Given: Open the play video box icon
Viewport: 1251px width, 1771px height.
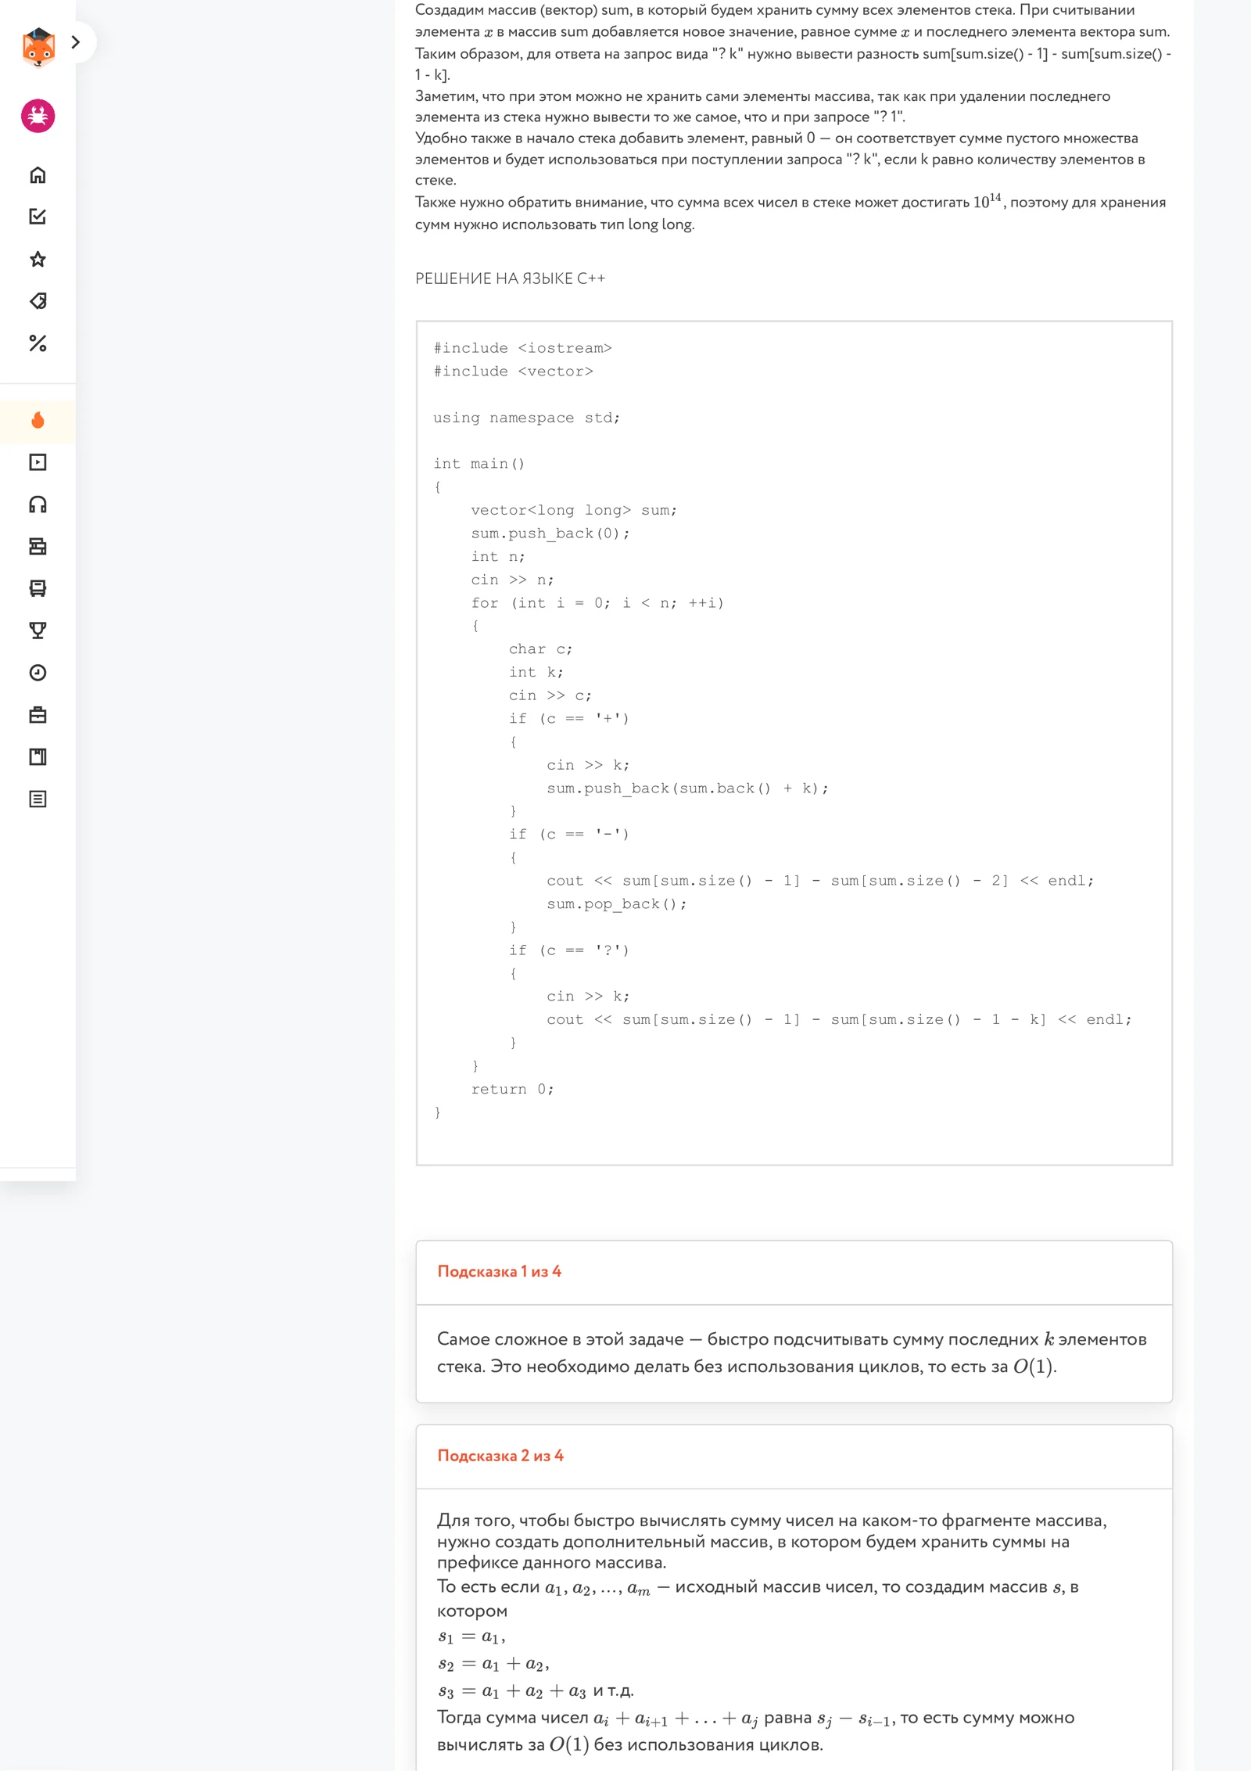Looking at the screenshot, I should pyautogui.click(x=38, y=462).
